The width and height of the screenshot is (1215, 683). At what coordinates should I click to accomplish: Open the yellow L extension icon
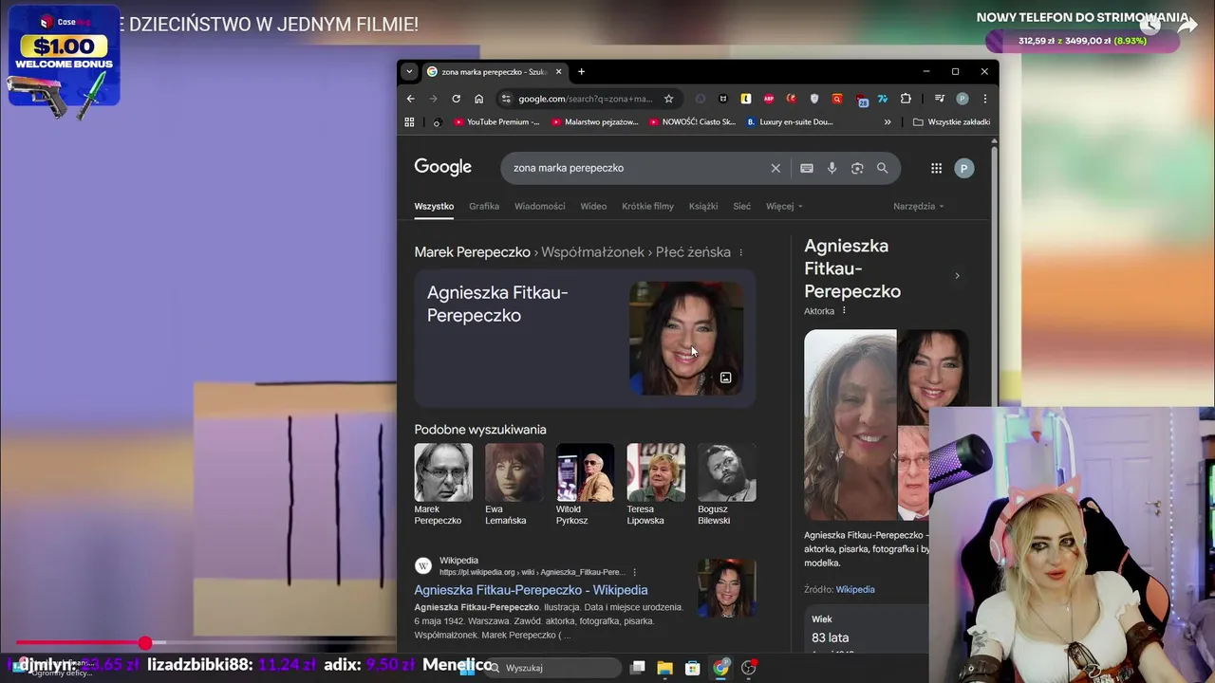click(746, 99)
